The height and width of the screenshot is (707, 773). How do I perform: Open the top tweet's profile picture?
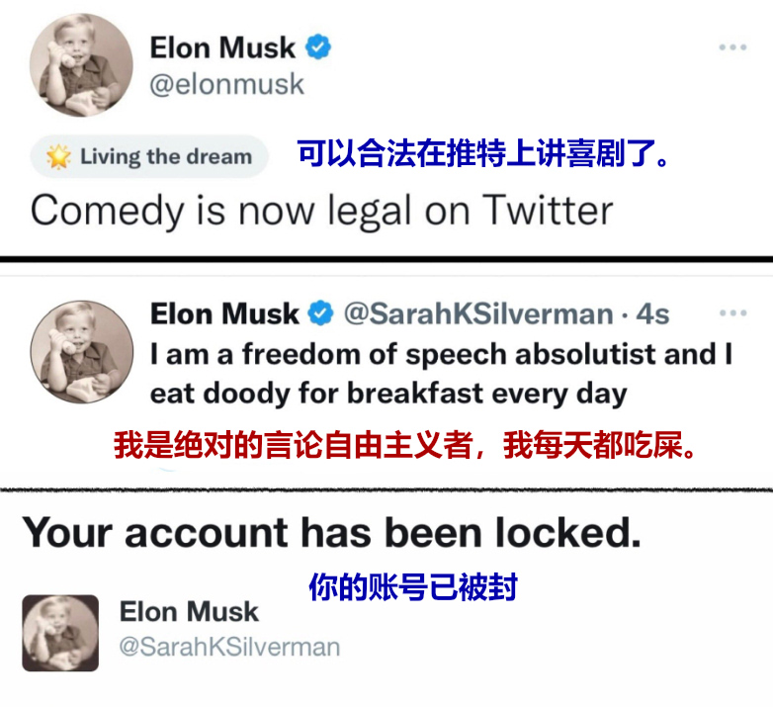click(81, 65)
